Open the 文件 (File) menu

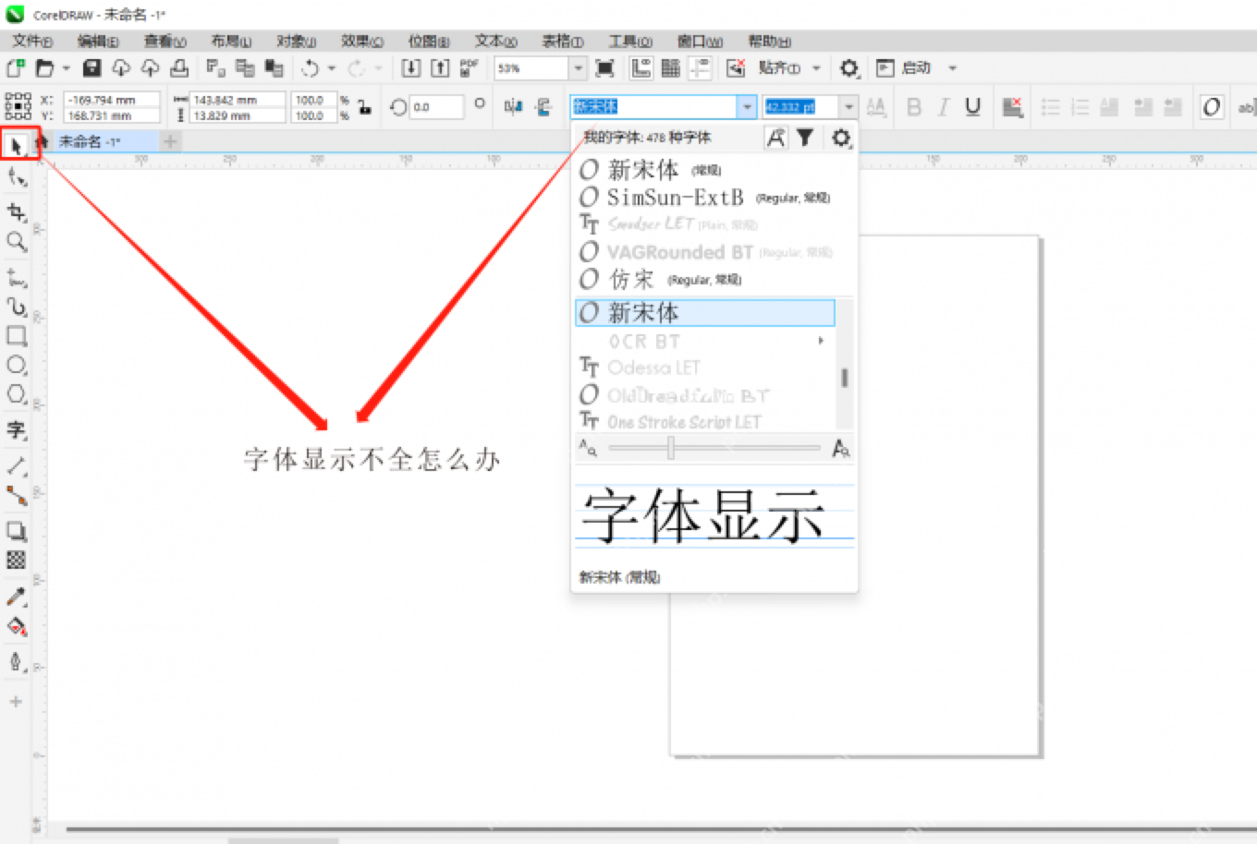tap(32, 42)
